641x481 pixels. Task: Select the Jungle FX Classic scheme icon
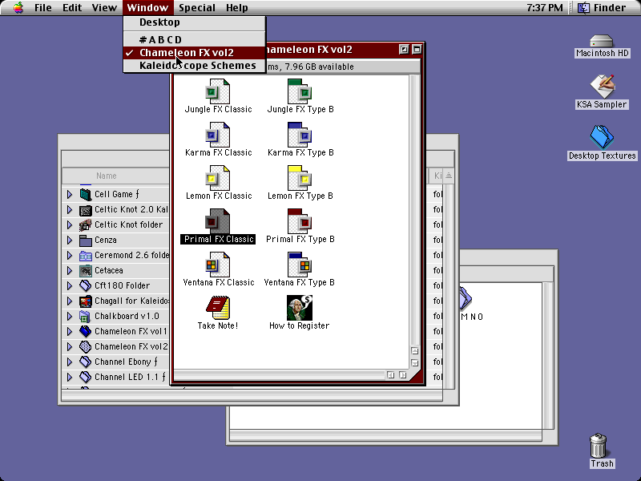[217, 91]
